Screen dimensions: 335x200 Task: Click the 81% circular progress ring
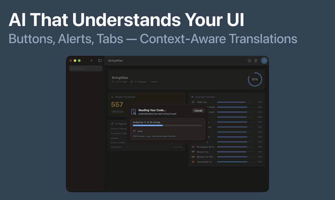[x=255, y=79]
